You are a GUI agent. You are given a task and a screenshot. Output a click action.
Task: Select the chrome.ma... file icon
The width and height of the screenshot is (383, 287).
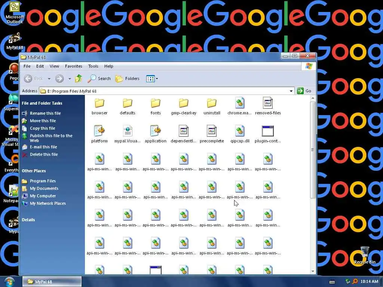[240, 103]
